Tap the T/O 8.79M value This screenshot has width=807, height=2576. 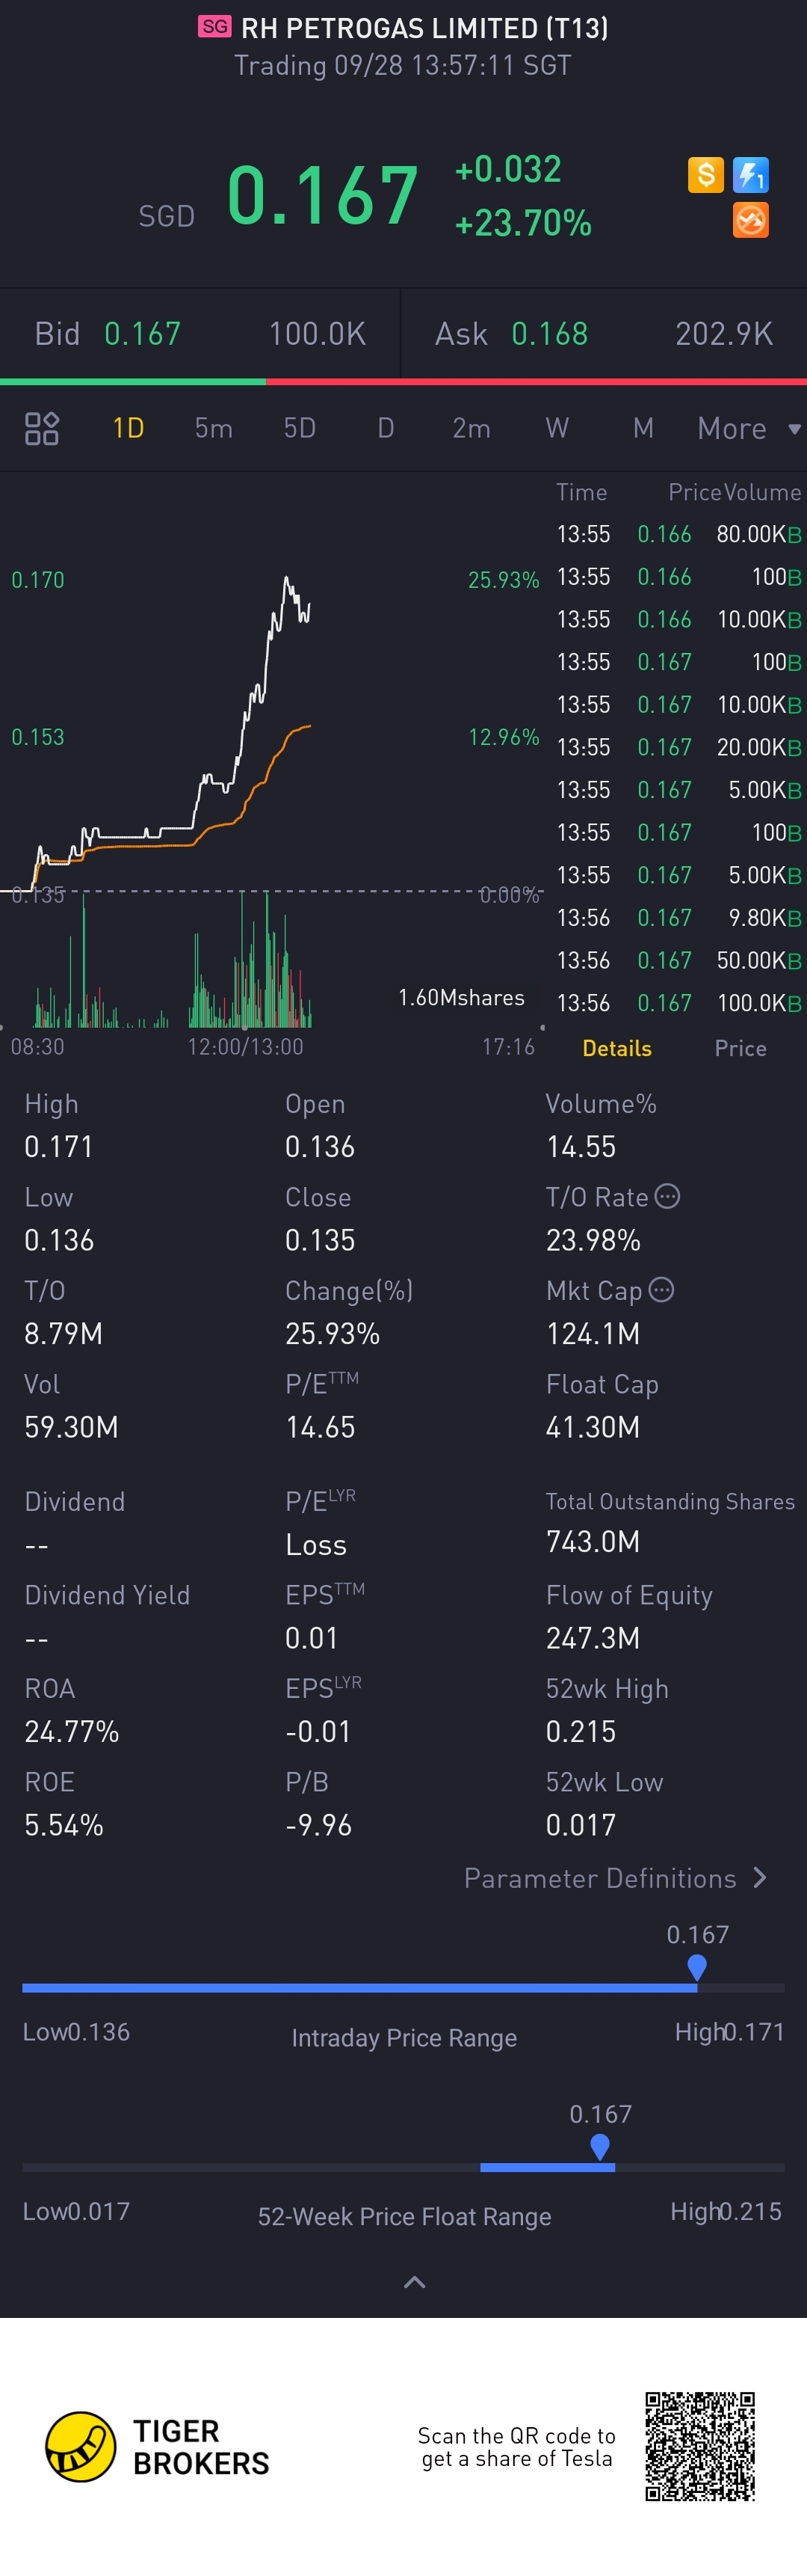[63, 1334]
